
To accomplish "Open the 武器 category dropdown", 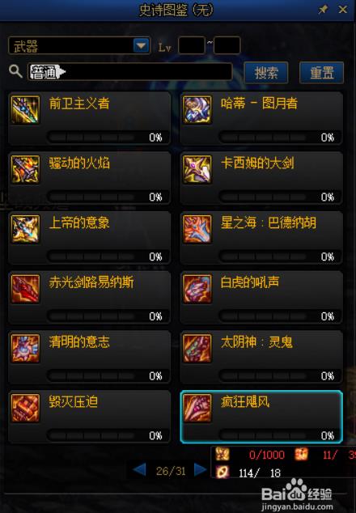I will (x=142, y=45).
